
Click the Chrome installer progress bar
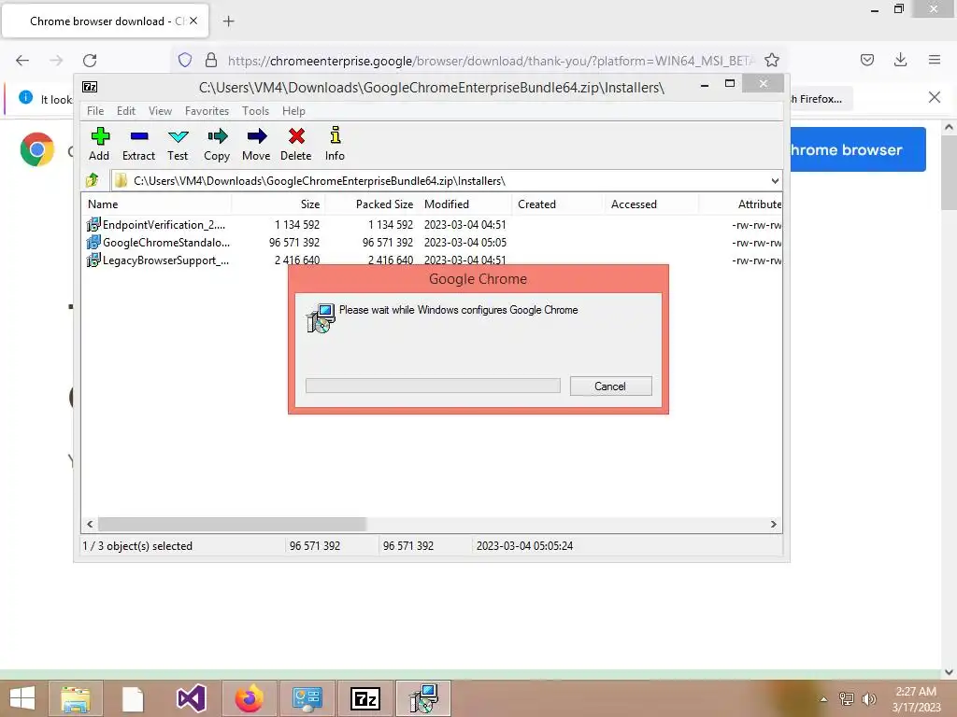433,386
